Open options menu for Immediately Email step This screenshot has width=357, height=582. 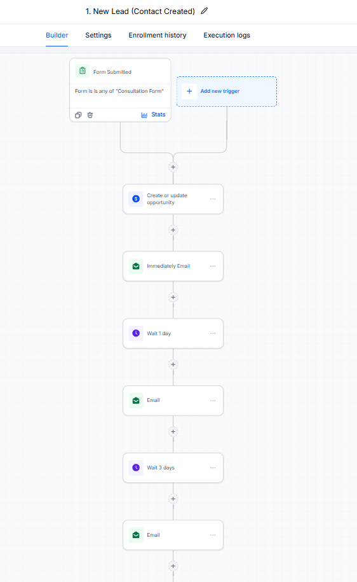213,266
